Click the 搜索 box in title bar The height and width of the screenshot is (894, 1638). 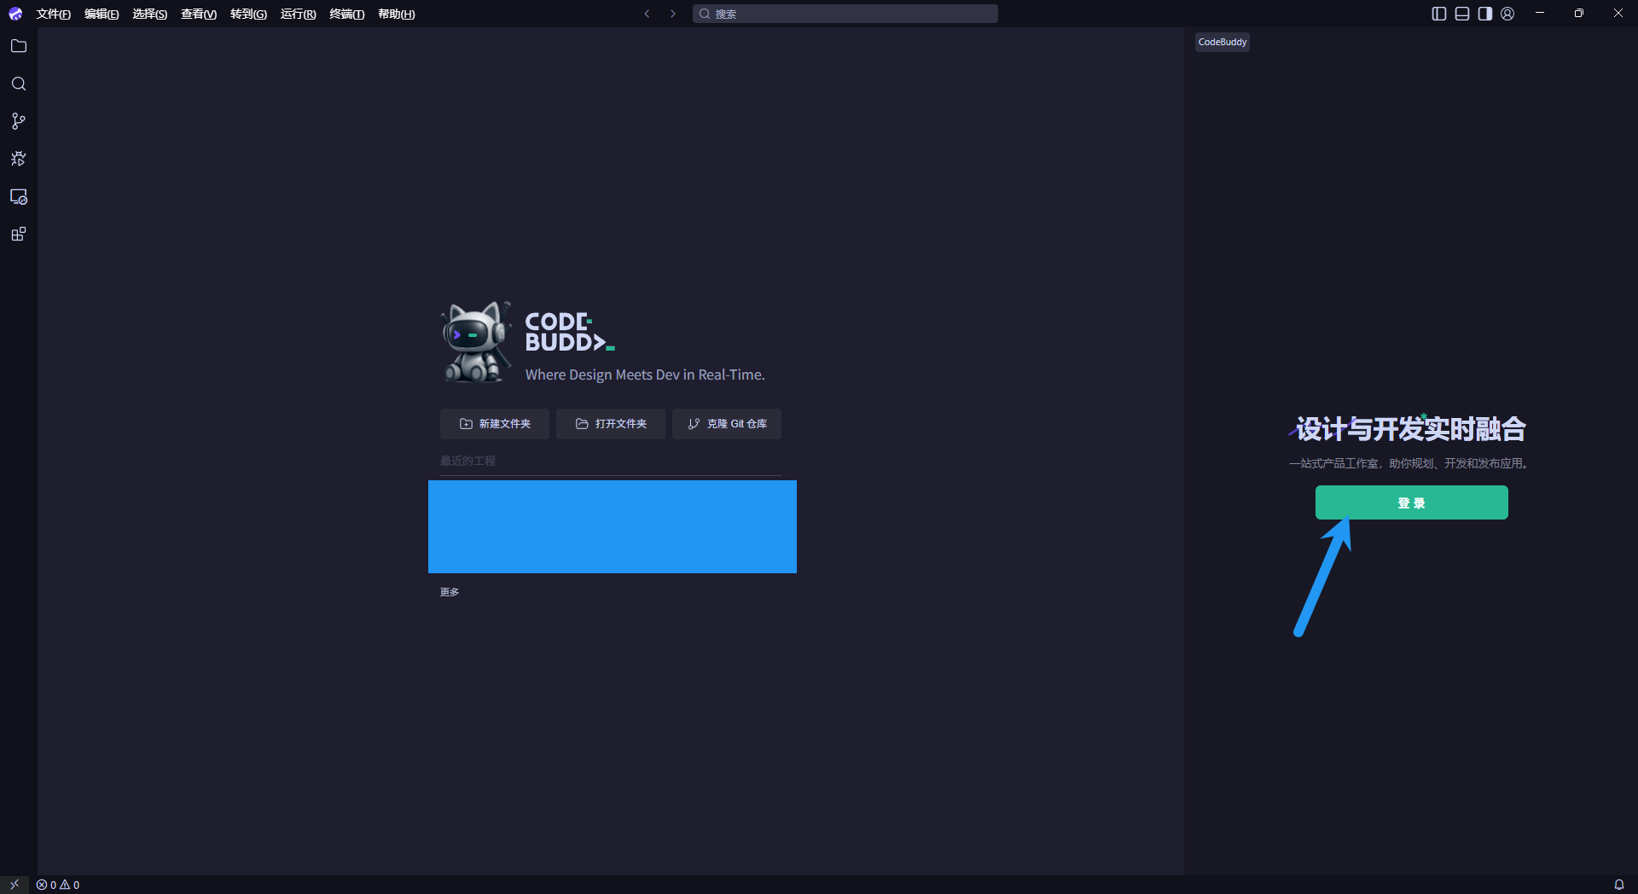click(845, 14)
